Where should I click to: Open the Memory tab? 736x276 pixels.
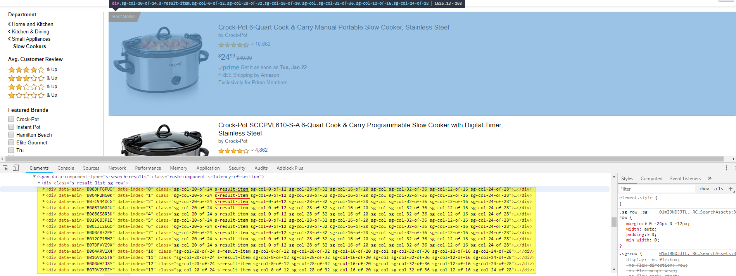[179, 168]
